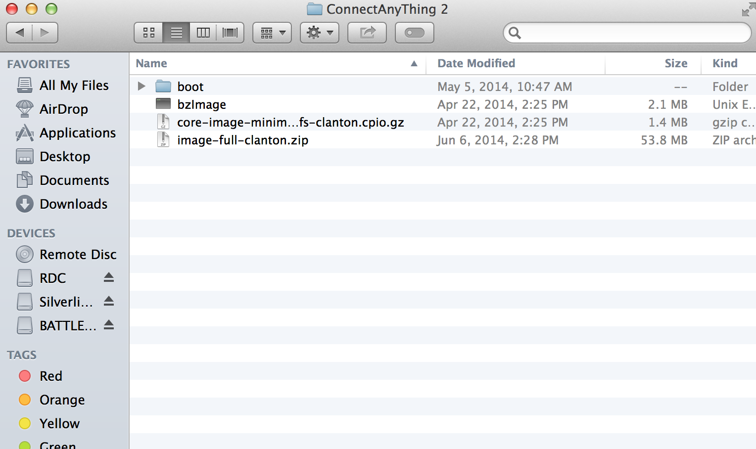Expand the boot folder disclosure triangle

[x=142, y=86]
